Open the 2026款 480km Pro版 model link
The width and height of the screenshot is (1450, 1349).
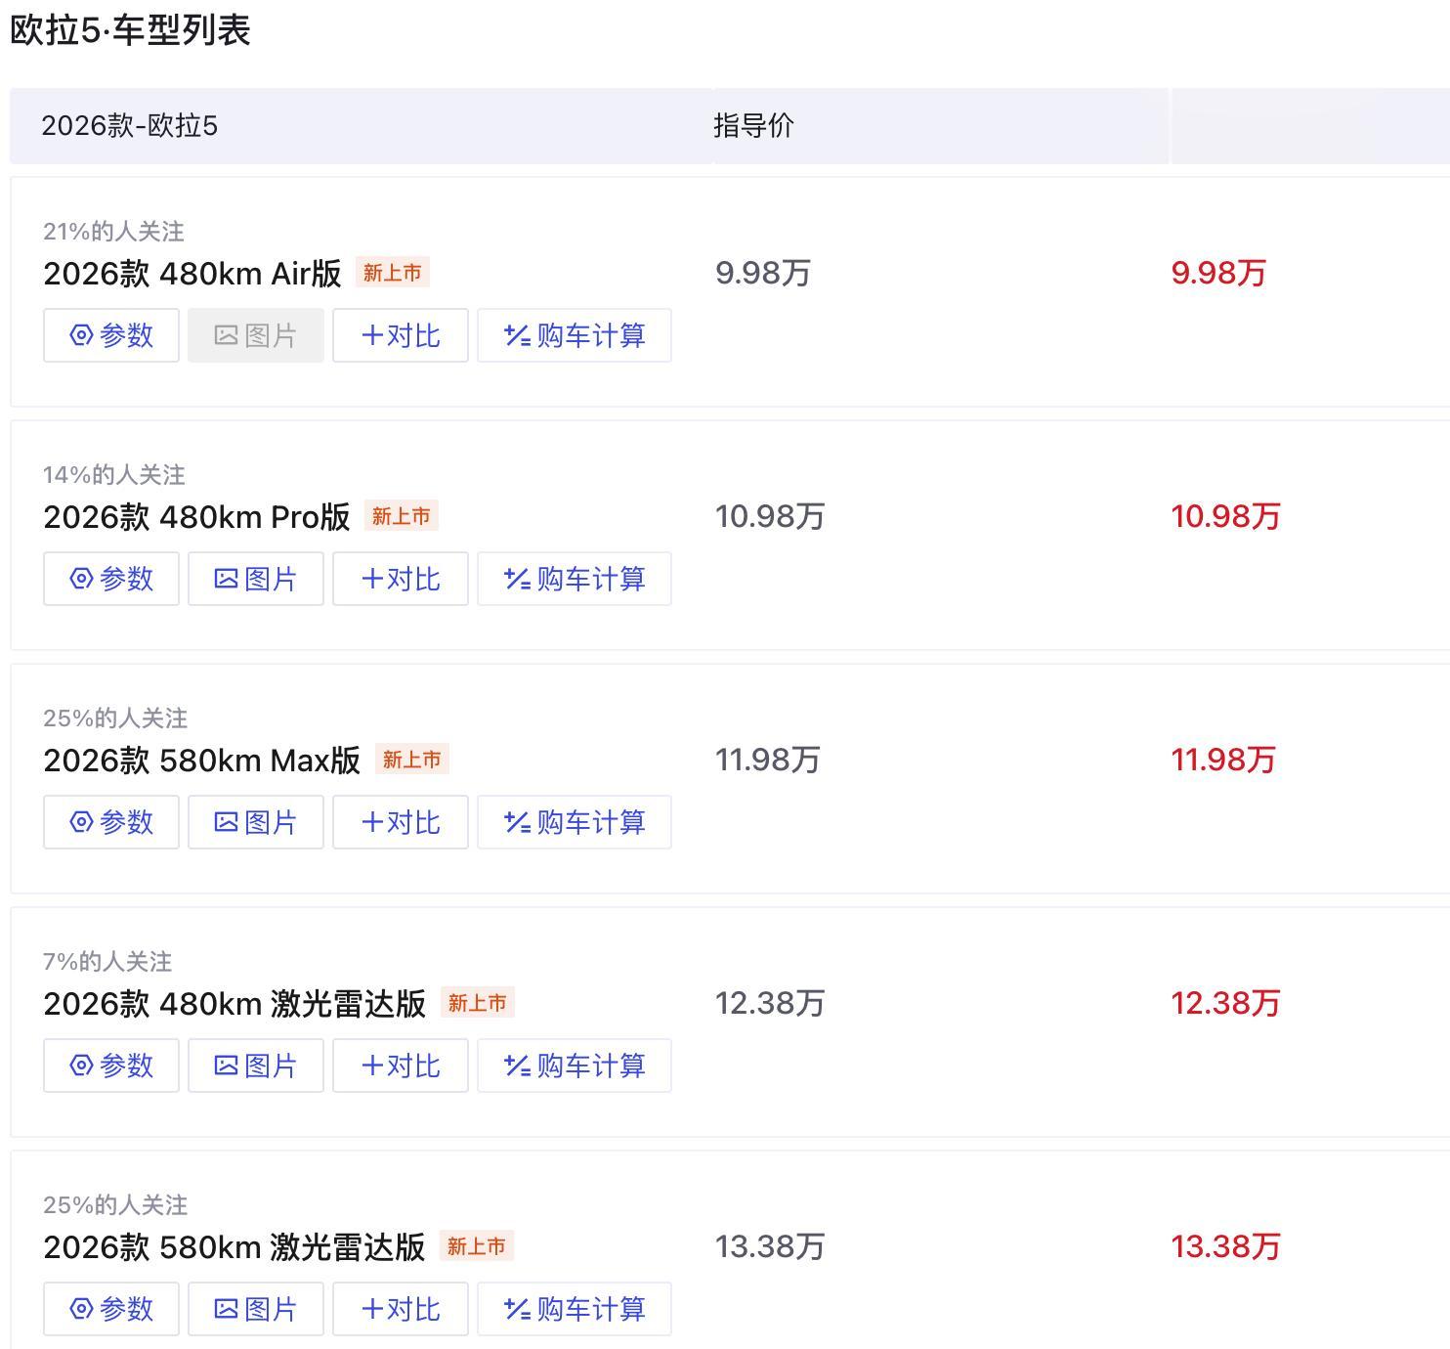click(196, 517)
